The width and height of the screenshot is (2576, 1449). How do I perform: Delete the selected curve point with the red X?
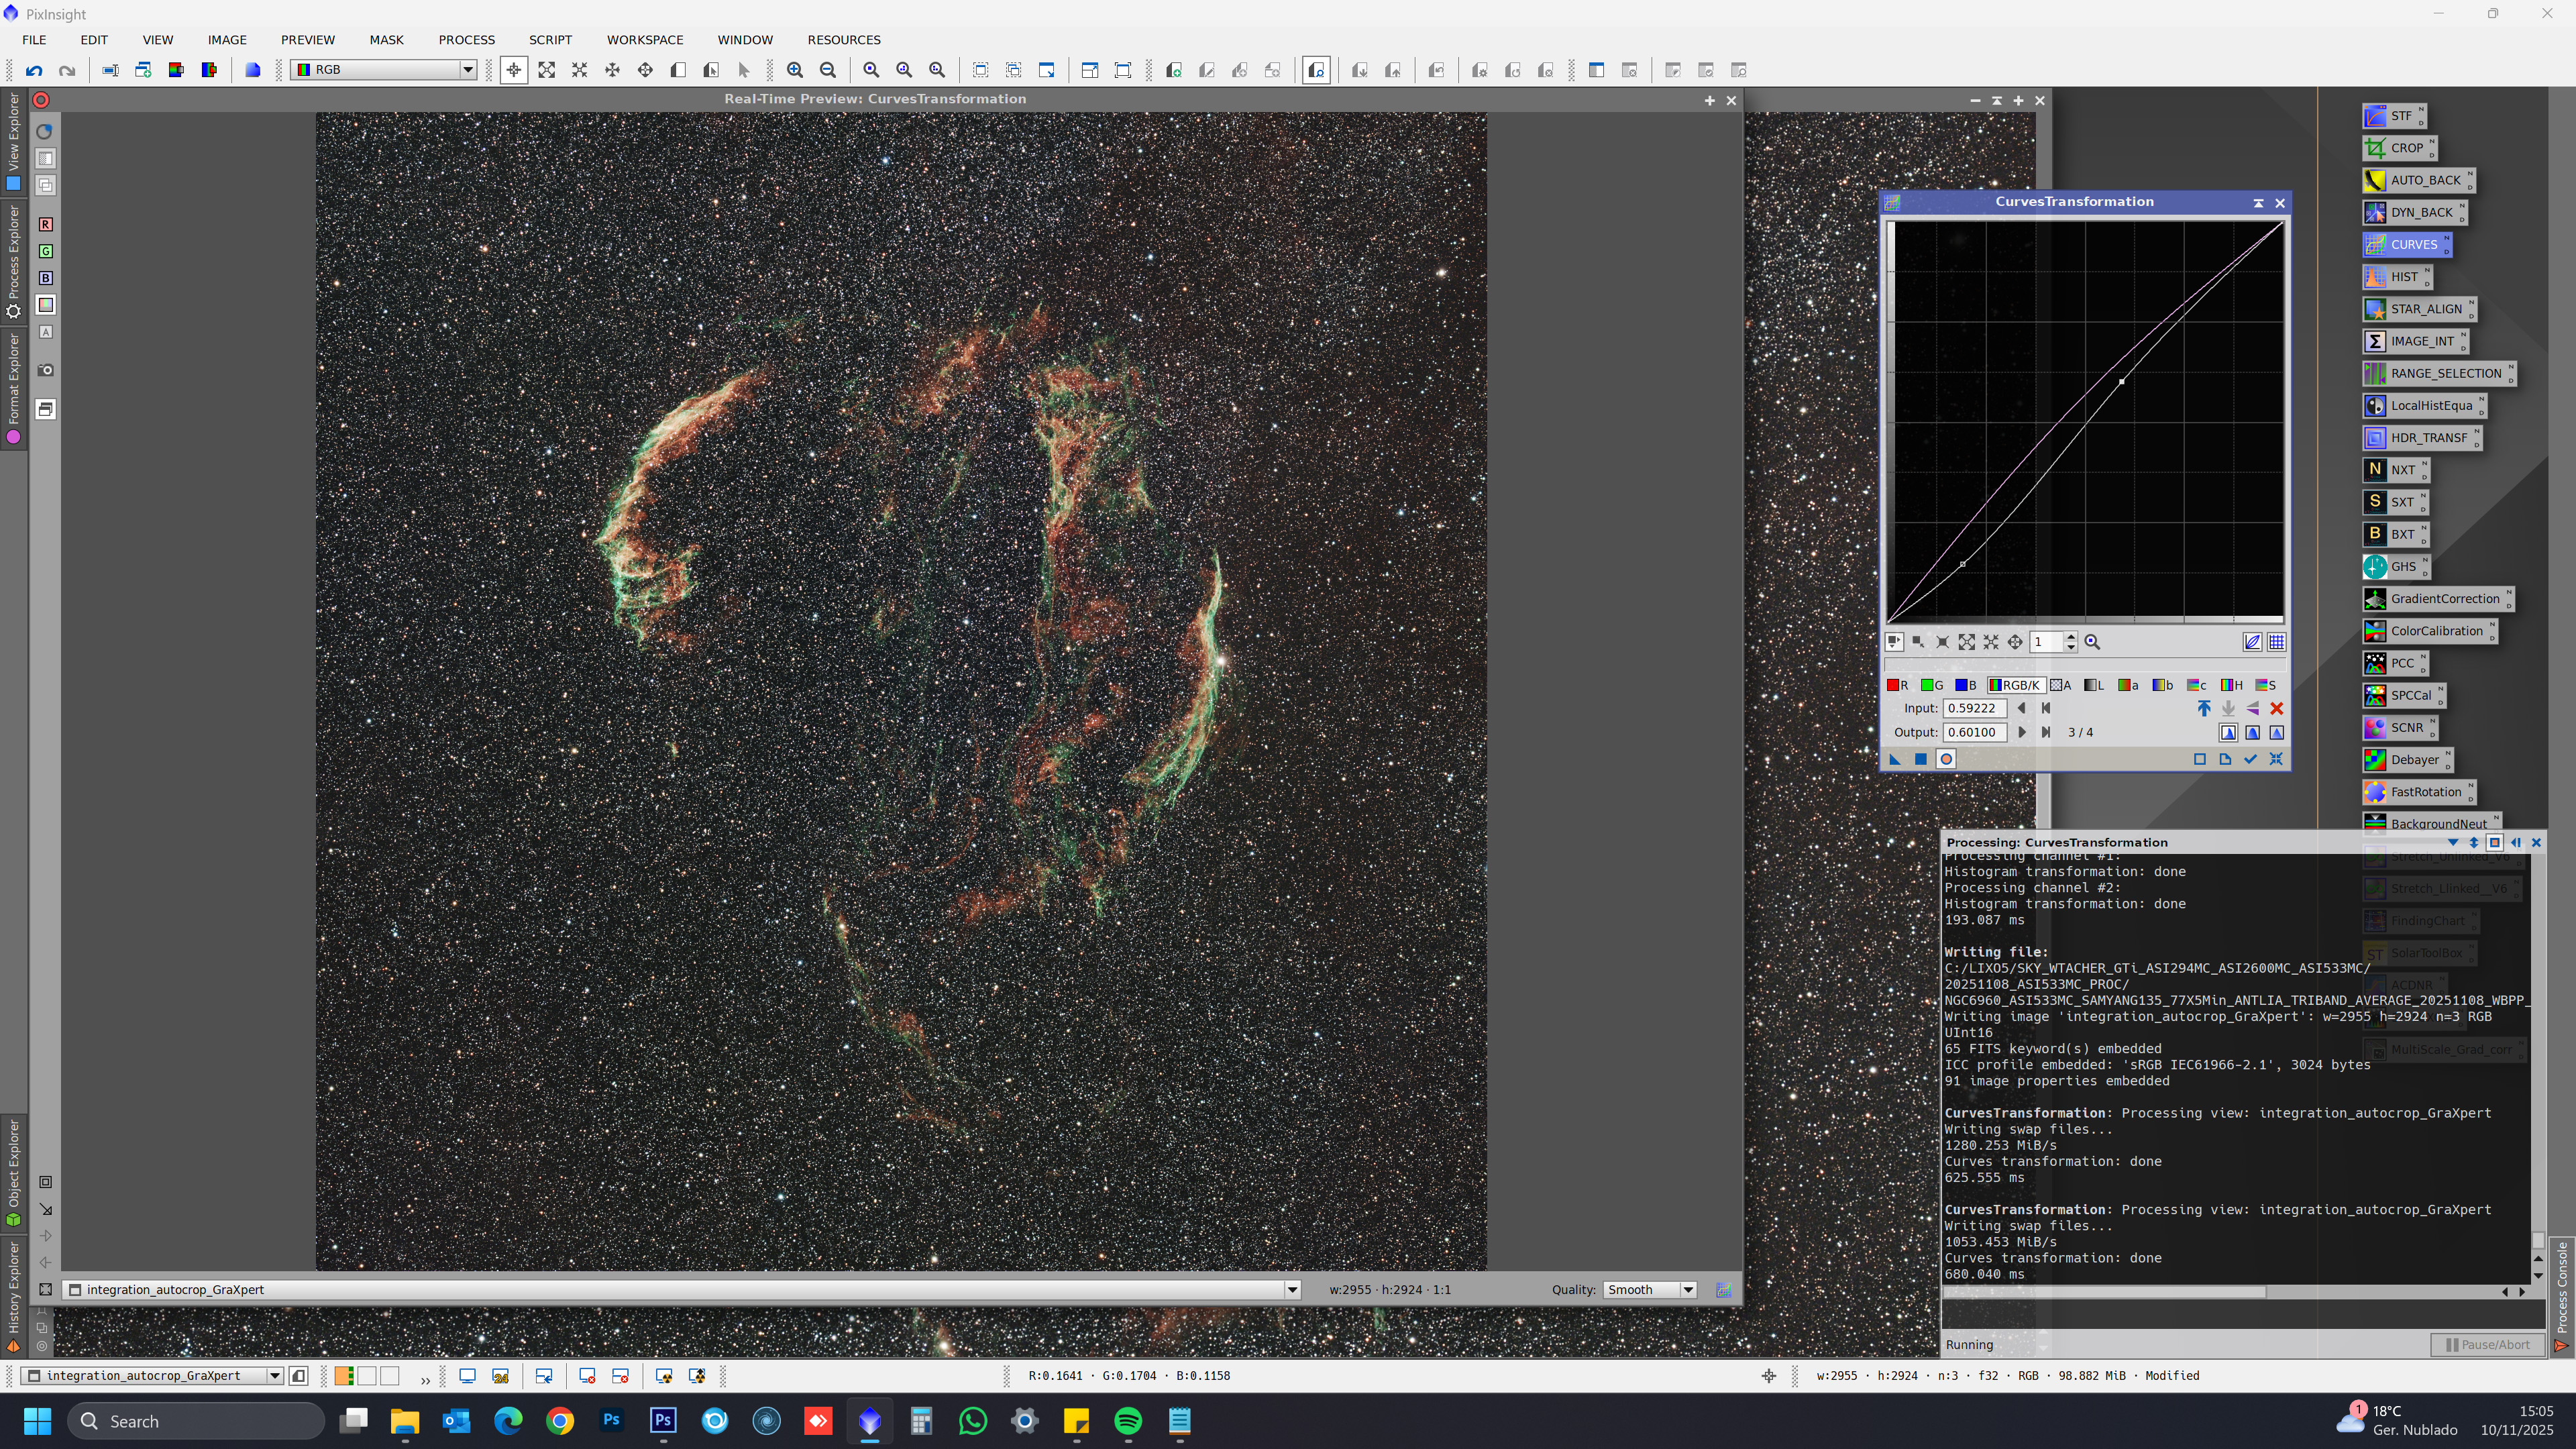(2277, 708)
